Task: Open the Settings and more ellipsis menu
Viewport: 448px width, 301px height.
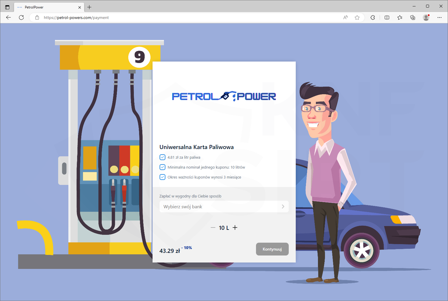Action: coord(439,17)
